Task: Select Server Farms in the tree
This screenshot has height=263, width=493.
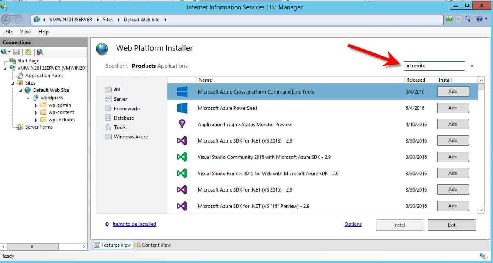Action: pyautogui.click(x=39, y=127)
